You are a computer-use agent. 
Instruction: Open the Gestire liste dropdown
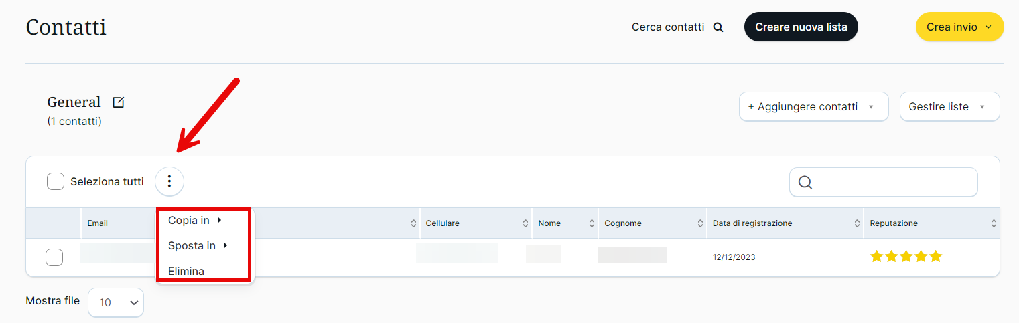point(949,107)
